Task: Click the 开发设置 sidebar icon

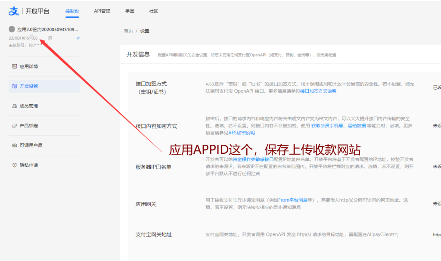Action: pyautogui.click(x=14, y=86)
